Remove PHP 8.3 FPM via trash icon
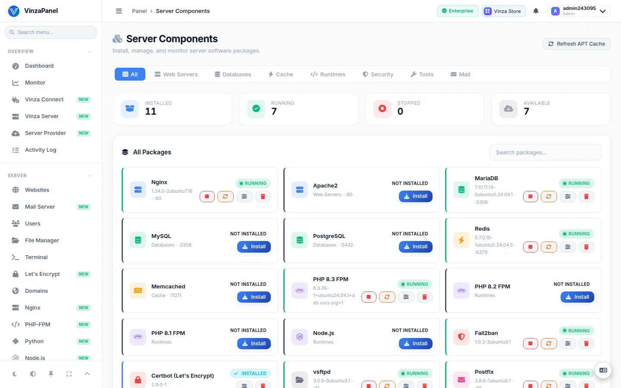 (x=425, y=297)
